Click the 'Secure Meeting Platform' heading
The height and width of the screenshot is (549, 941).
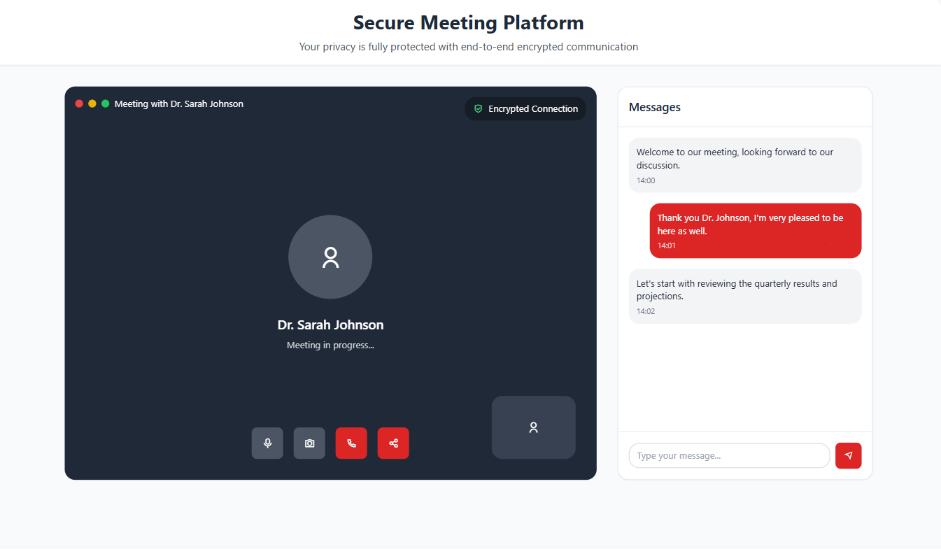coord(468,22)
